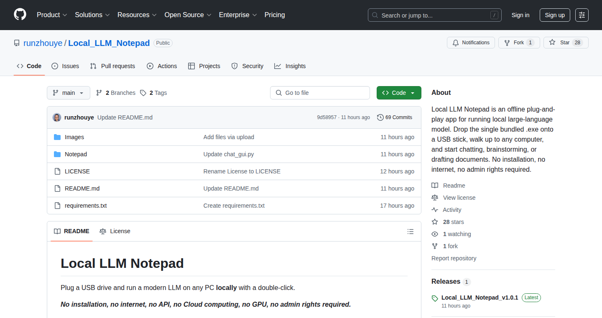This screenshot has height=318, width=602.
Task: Open commit message Rename License to LICENSE
Action: click(242, 171)
